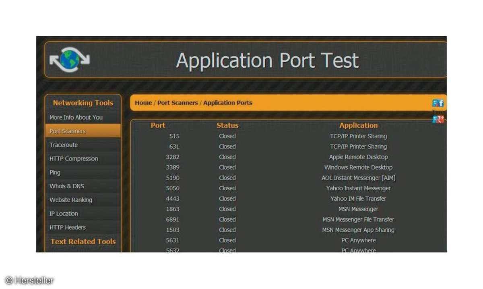
Task: Go to Port Scanners in the breadcrumb
Action: (178, 103)
